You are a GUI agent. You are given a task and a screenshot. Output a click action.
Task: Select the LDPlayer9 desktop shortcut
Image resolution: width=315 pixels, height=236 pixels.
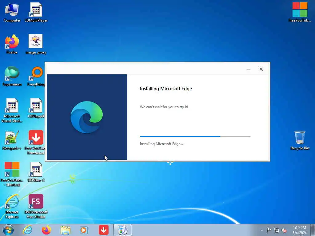[36, 108]
